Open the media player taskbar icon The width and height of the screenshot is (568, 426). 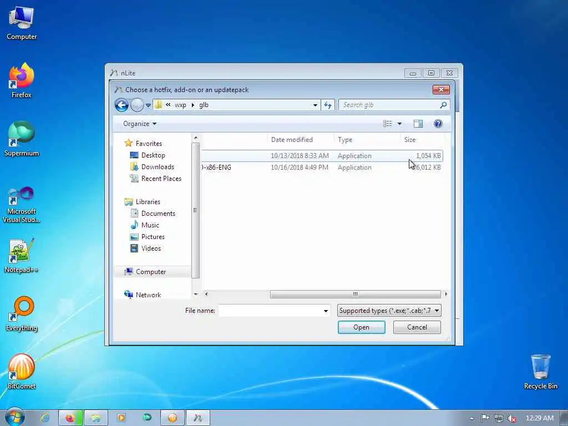(x=121, y=418)
